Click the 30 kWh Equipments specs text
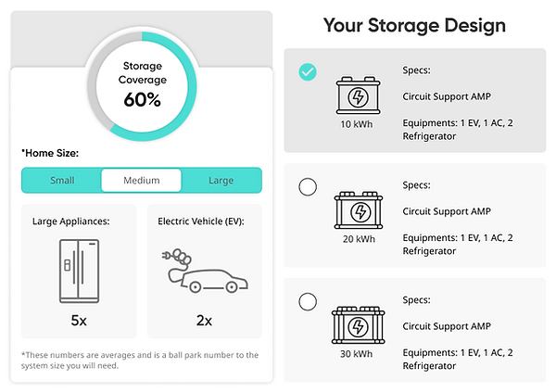 [458, 359]
